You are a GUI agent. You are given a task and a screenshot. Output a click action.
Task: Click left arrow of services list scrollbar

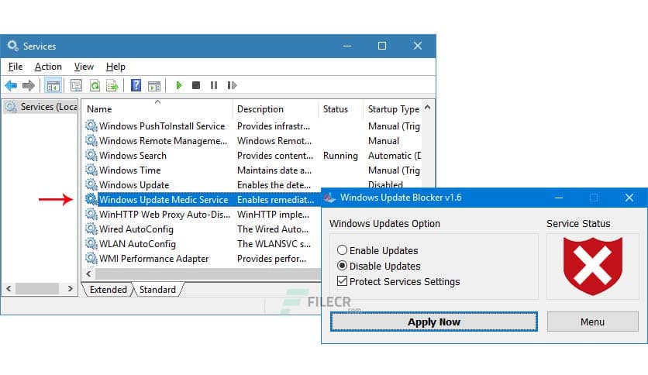click(x=89, y=274)
